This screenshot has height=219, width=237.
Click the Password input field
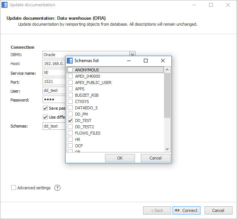[x=54, y=100]
